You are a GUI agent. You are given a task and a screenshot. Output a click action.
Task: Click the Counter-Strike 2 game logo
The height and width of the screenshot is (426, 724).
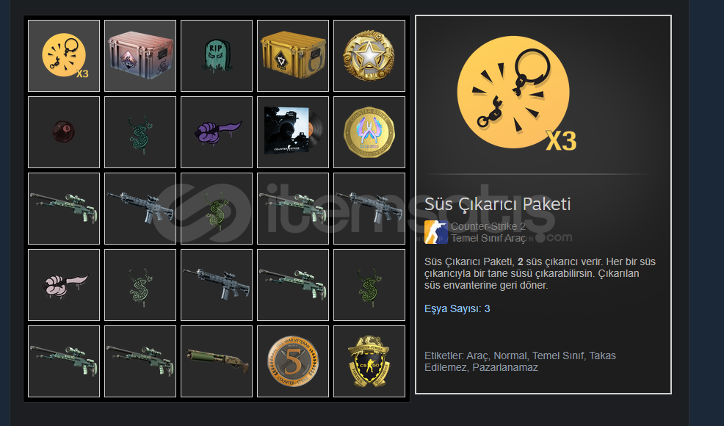436,232
